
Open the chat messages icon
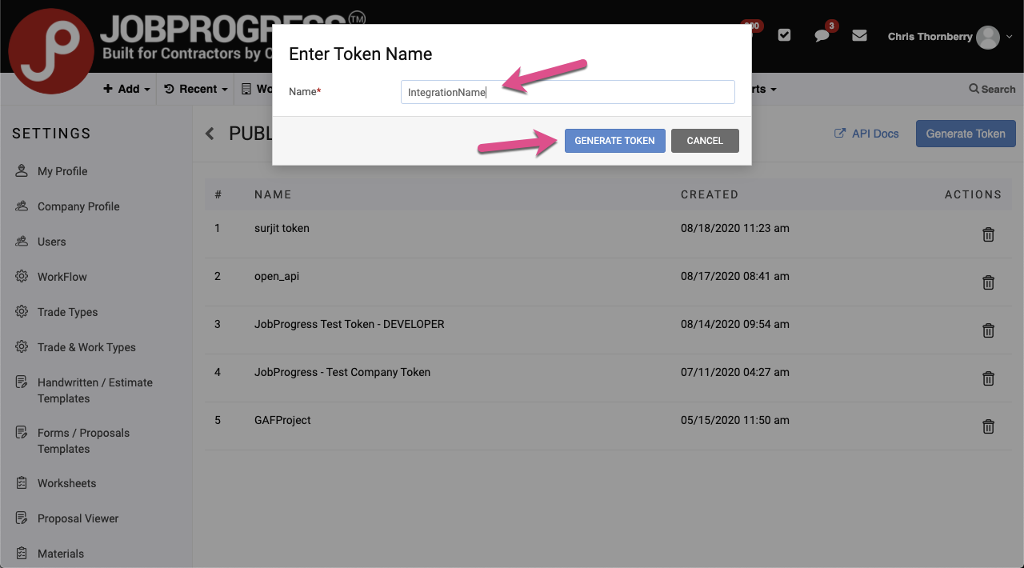[x=822, y=36]
